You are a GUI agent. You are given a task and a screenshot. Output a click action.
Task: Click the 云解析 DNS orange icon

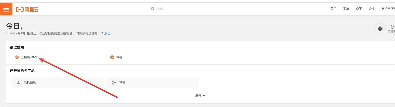coord(17,57)
